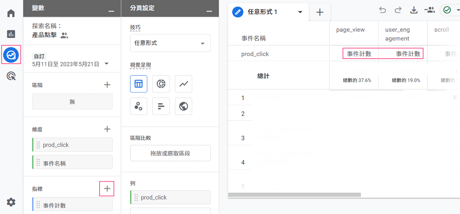
Task: Click prod_click table row header
Action: pyautogui.click(x=255, y=54)
